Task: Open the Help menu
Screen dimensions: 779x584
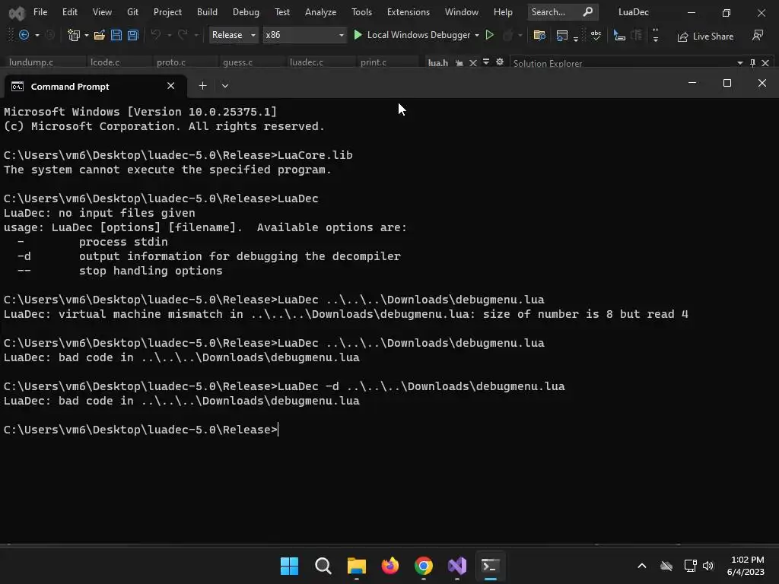Action: 503,12
